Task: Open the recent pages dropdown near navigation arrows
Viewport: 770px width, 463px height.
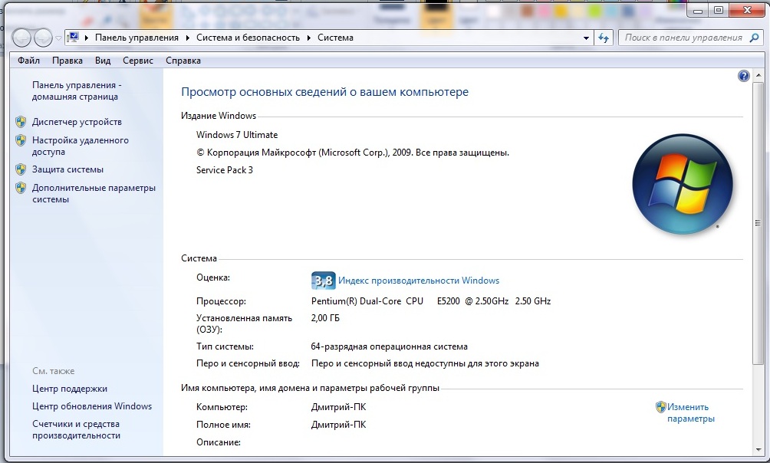Action: click(x=58, y=38)
